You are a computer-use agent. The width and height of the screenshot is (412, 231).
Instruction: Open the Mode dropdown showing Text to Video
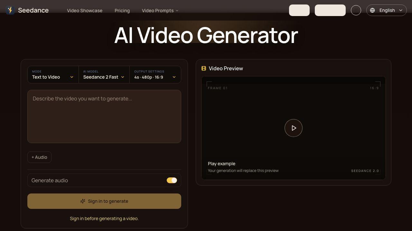click(53, 74)
